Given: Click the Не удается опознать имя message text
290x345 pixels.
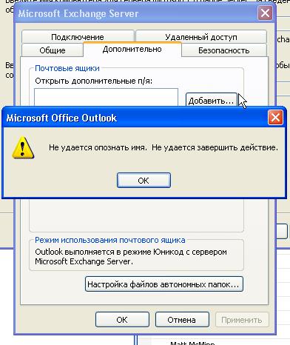Looking at the screenshot, I should pyautogui.click(x=98, y=147).
